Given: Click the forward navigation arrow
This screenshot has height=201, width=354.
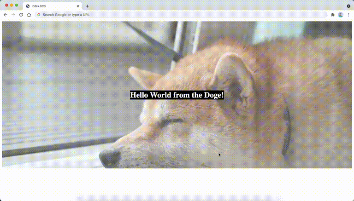Looking at the screenshot, I should [x=13, y=15].
